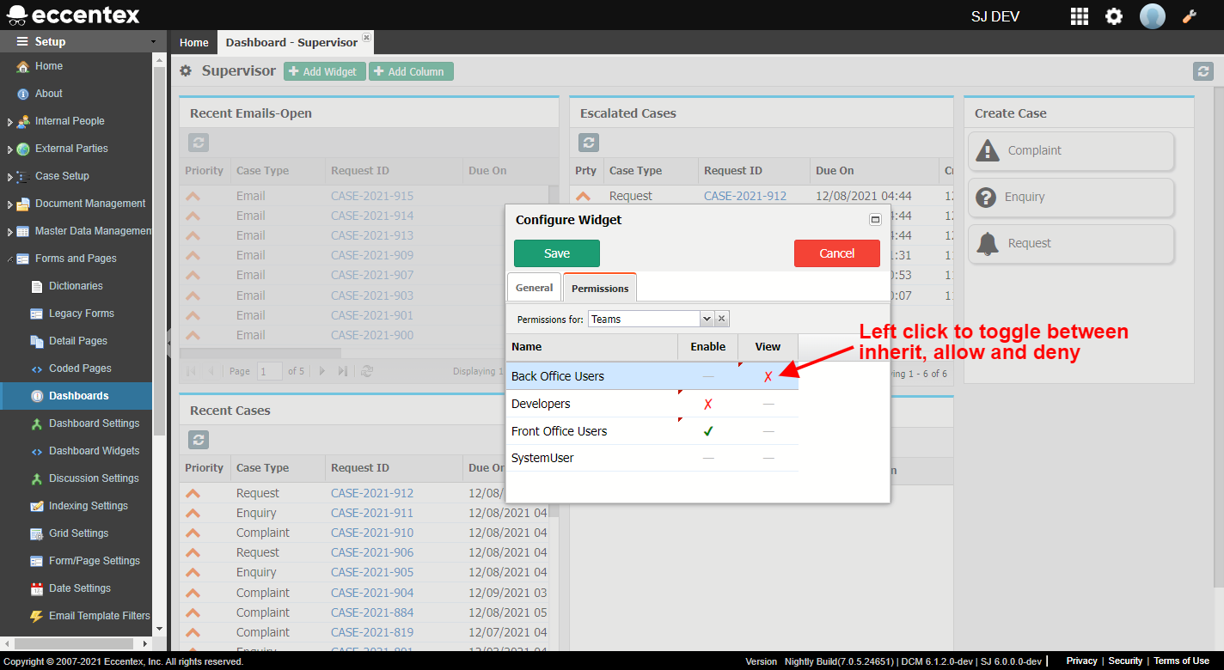
Task: Collapse the Forms and Pages node
Action: 9,259
